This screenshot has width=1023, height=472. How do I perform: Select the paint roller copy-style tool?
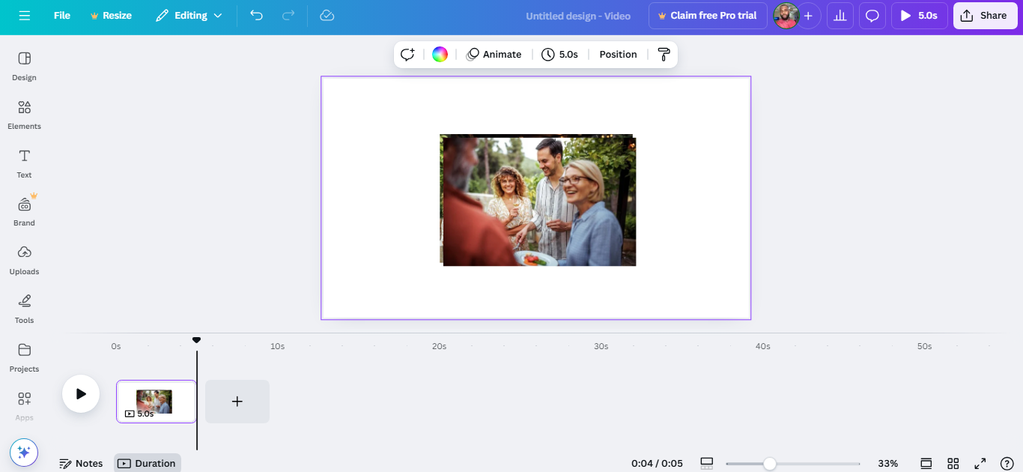click(x=664, y=53)
